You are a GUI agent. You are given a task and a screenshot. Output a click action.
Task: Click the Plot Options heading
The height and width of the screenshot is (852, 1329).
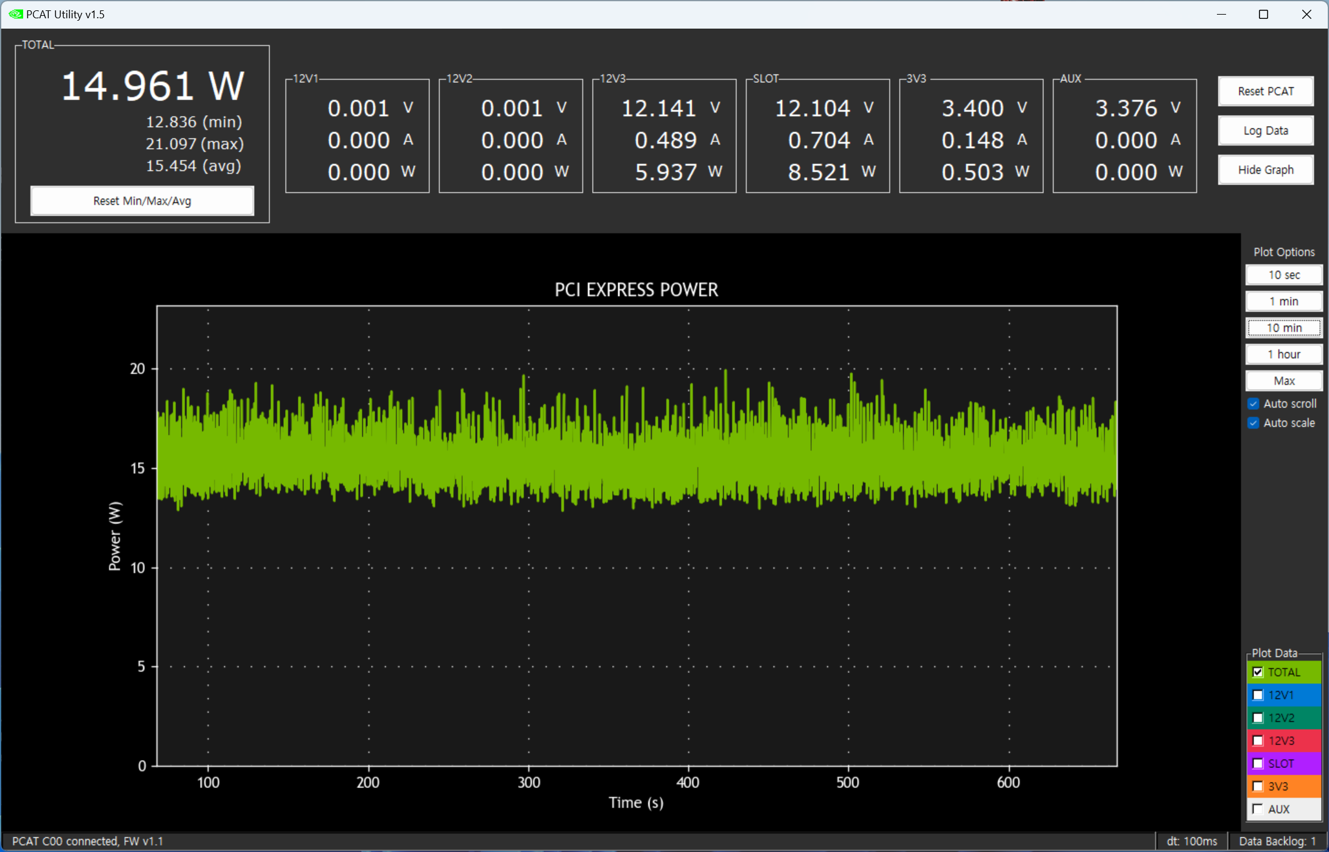(1284, 252)
